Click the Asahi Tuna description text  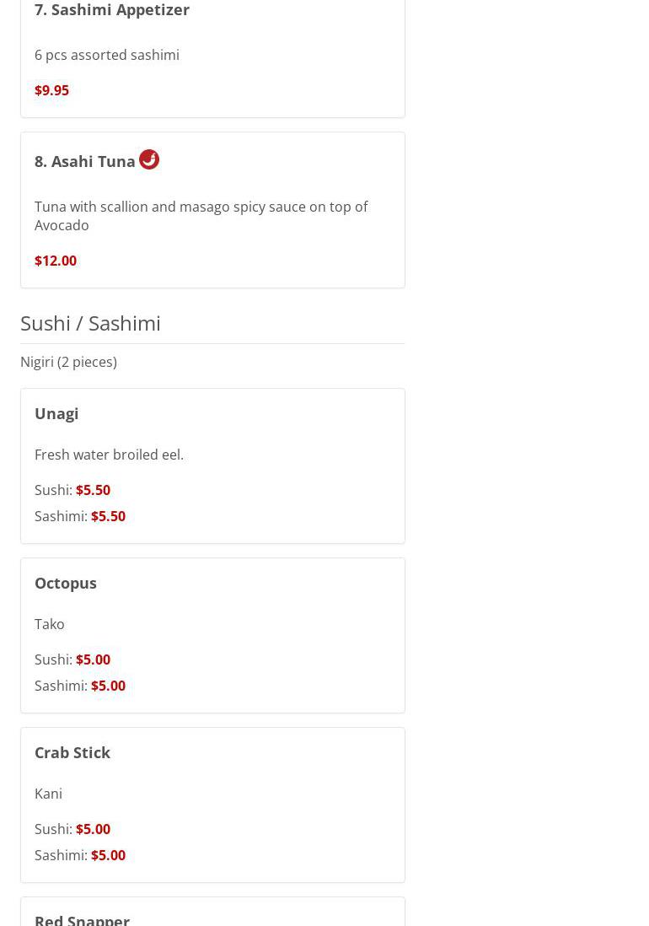(x=201, y=216)
